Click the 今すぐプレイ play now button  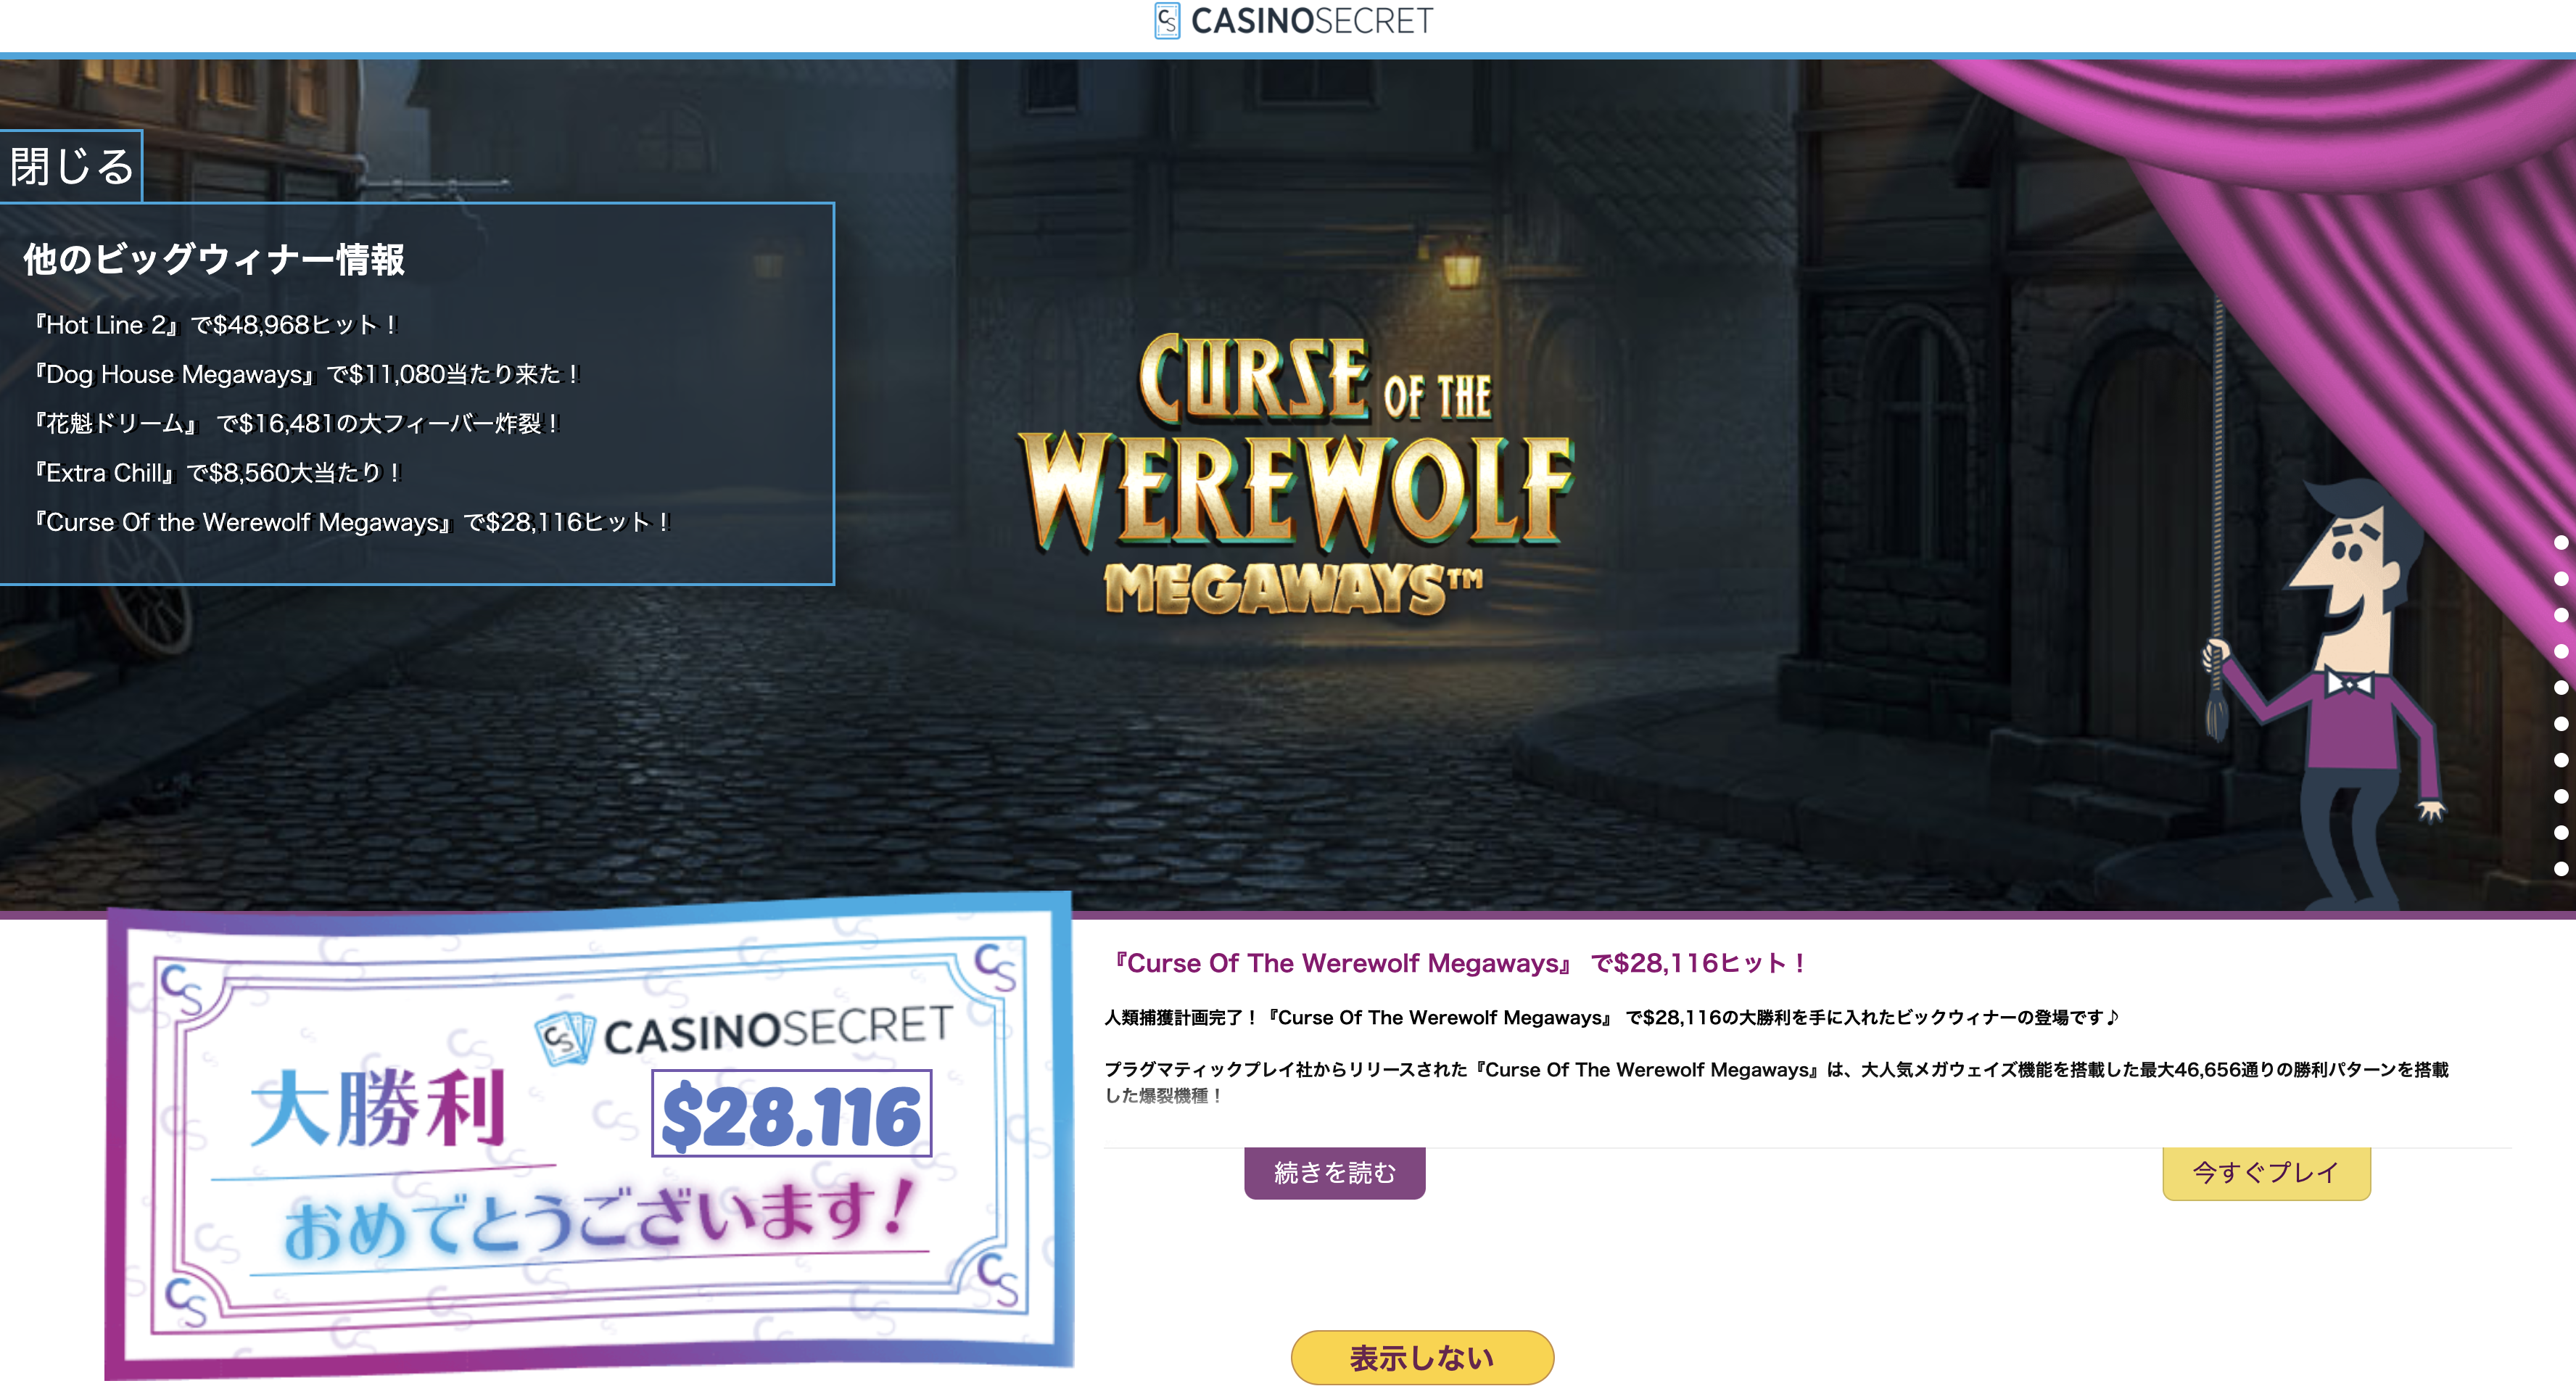pos(2266,1172)
